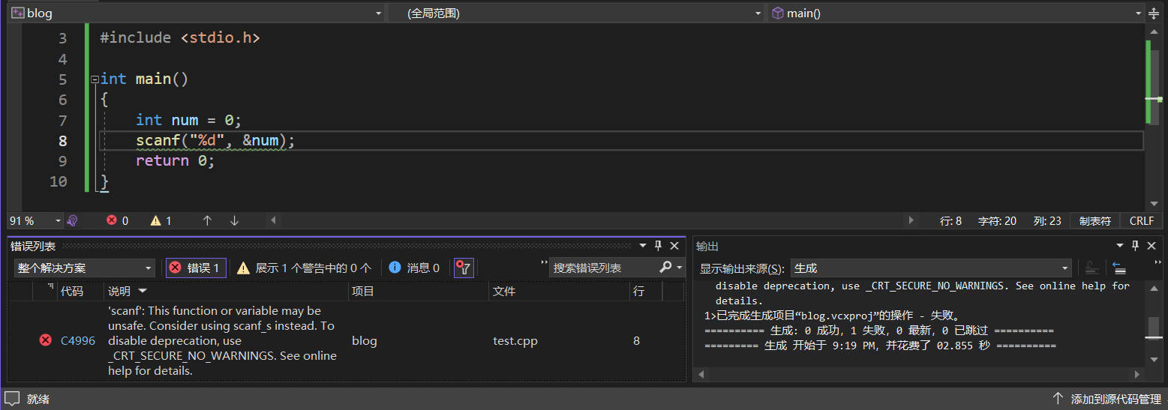
Task: Click the editor horizontal scroll left arrow
Action: coord(273,220)
